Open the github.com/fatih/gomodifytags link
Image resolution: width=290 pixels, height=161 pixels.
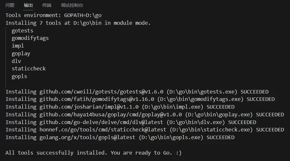[x=97, y=99]
